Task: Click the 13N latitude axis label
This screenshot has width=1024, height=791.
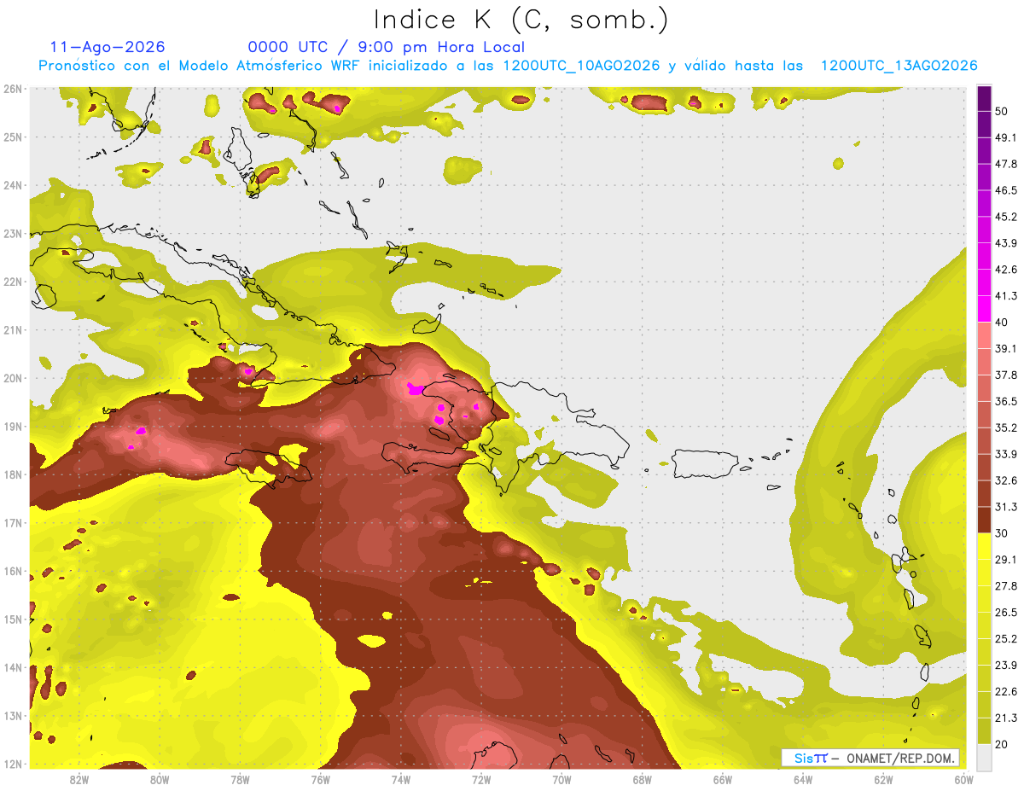Action: tap(12, 715)
